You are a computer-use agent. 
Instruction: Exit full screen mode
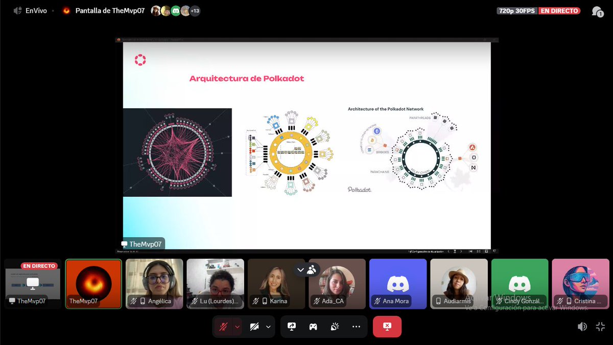click(600, 327)
